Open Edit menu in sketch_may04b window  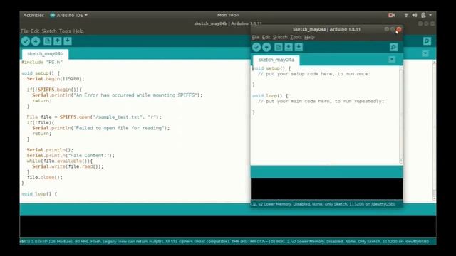(x=35, y=31)
